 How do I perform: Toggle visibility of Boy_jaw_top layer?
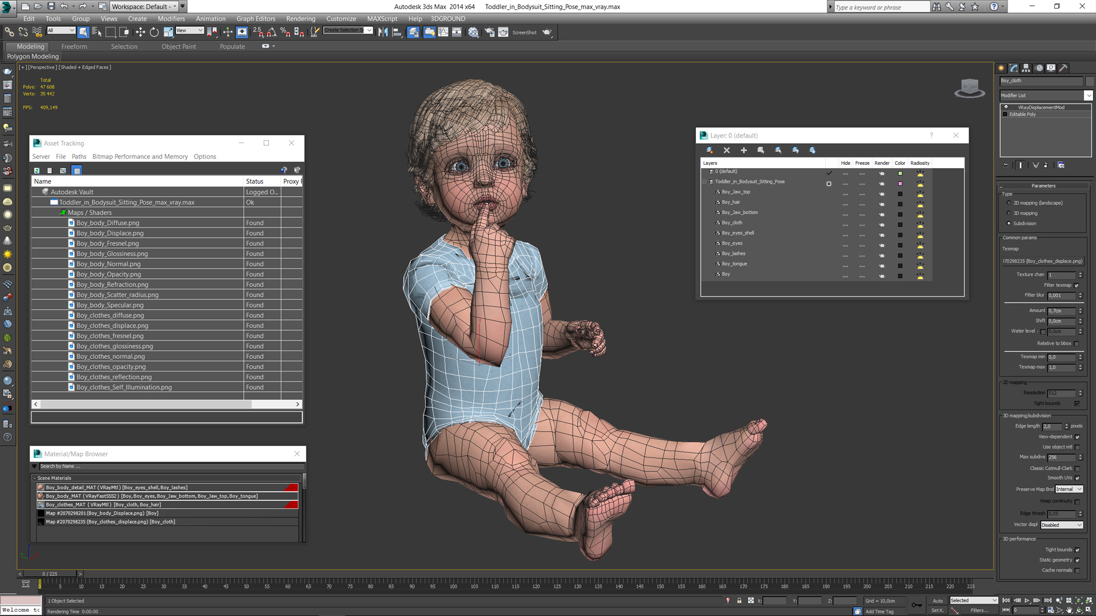(x=845, y=192)
